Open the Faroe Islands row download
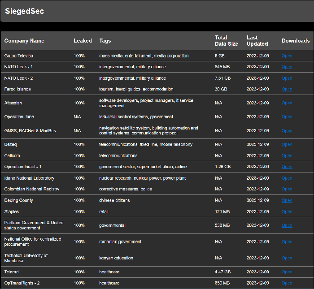The width and height of the screenshot is (314, 289). (287, 89)
